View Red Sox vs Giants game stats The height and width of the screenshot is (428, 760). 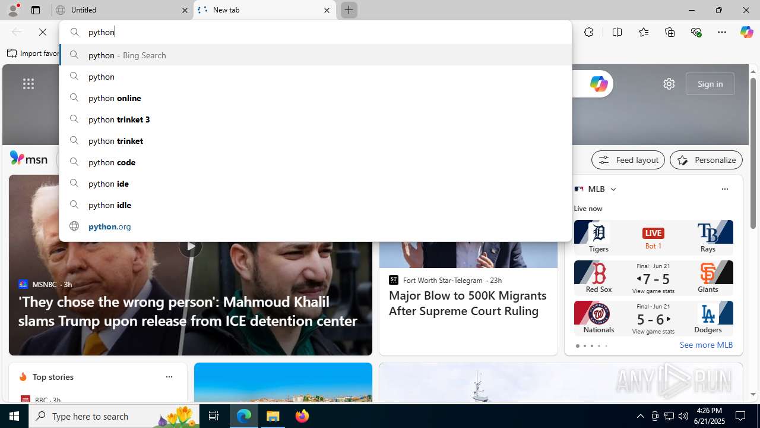click(x=653, y=291)
